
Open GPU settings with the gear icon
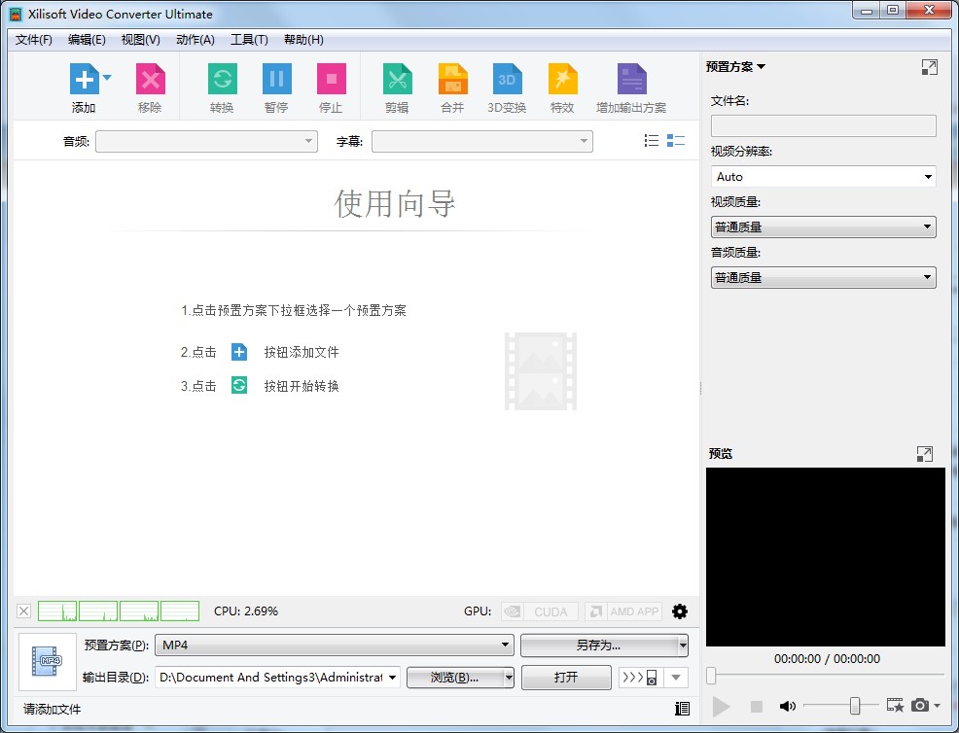tap(679, 611)
